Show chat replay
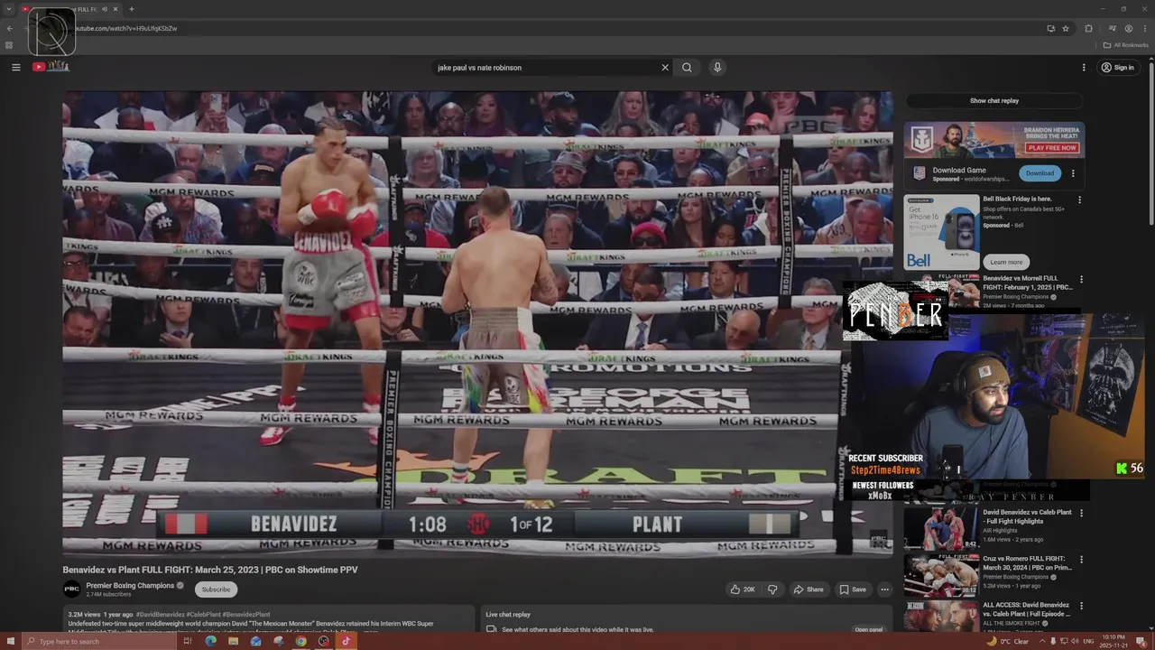This screenshot has width=1155, height=650. coord(994,100)
